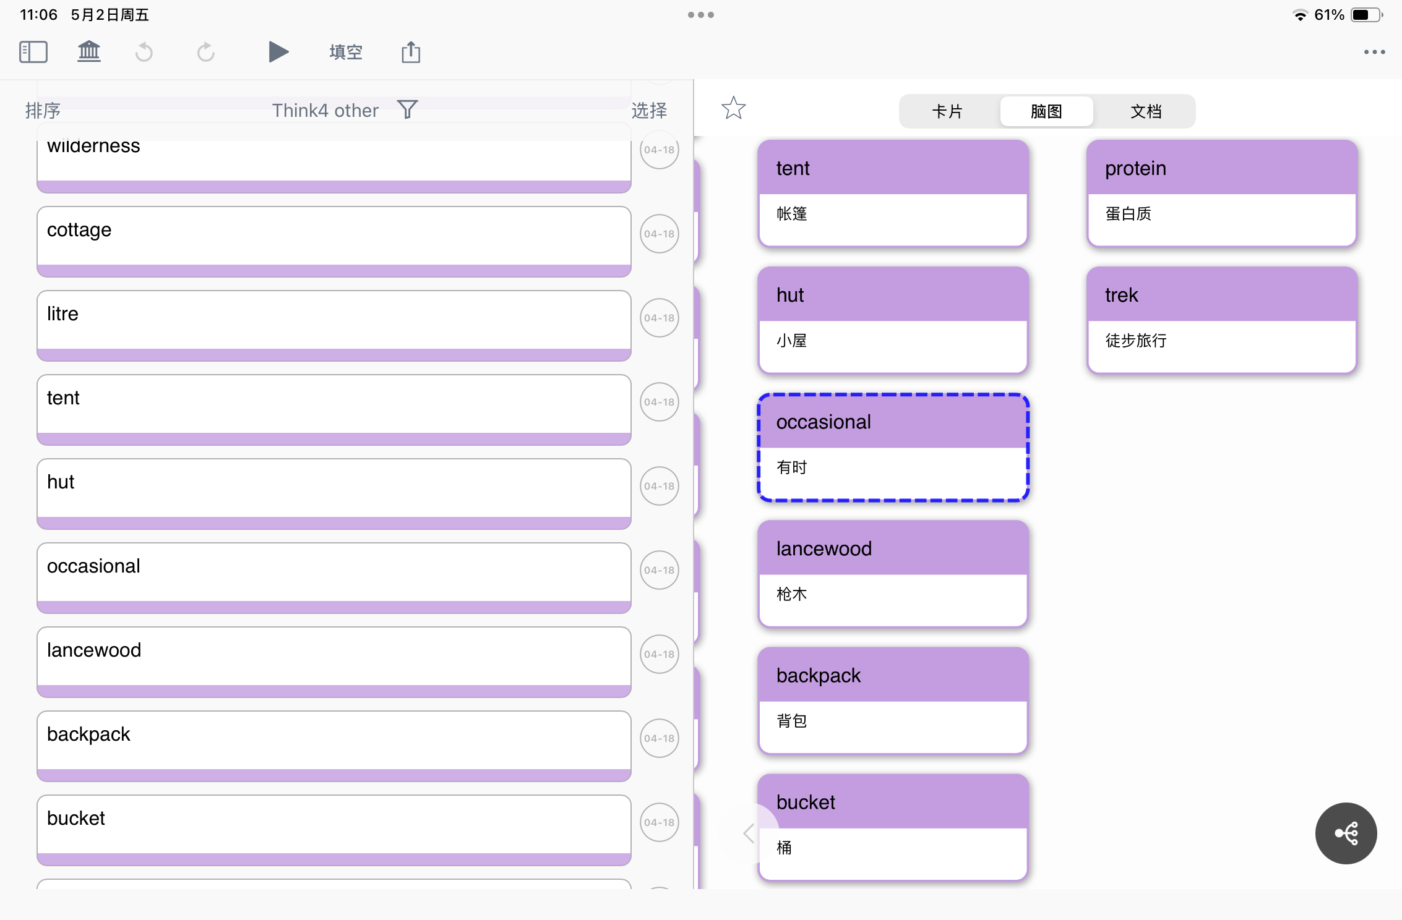Viewport: 1402px width, 920px height.
Task: Tap the 徒步旅行 definition text
Action: [x=1136, y=341]
